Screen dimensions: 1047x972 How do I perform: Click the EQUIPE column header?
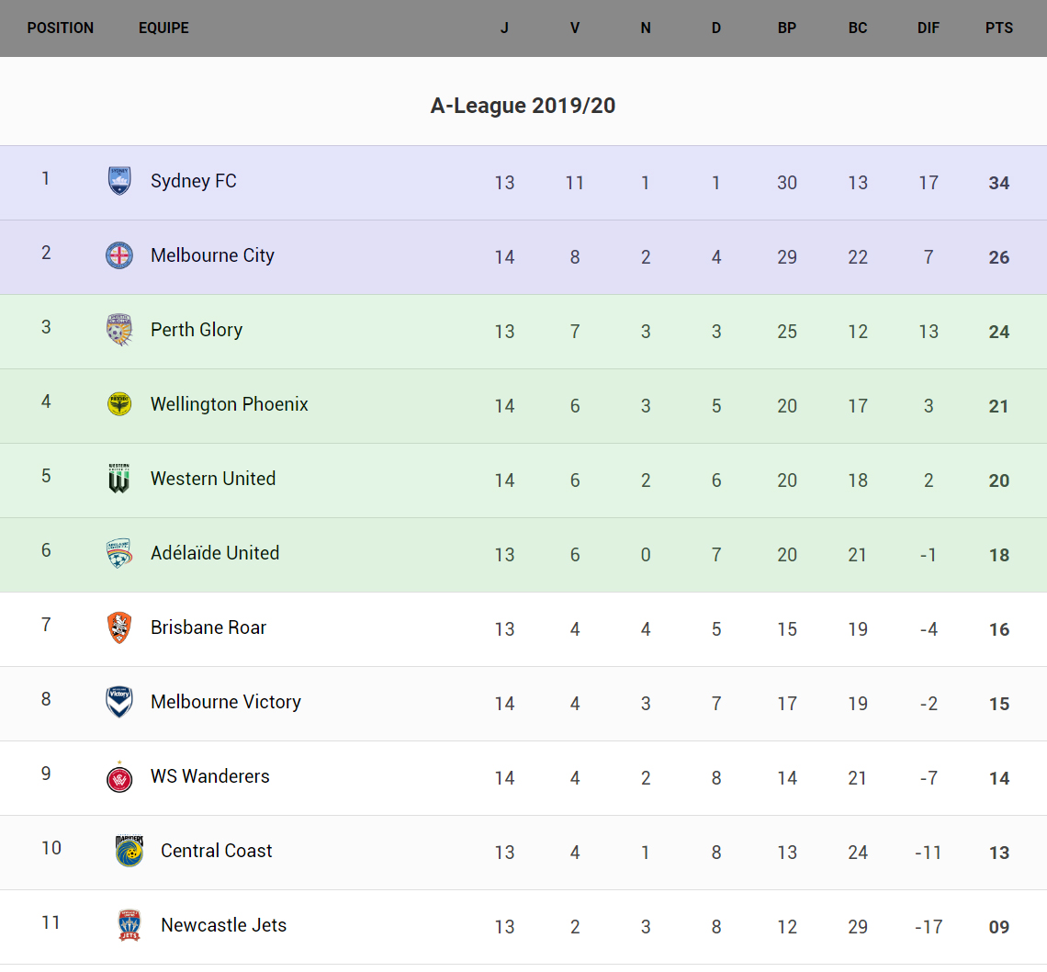pos(163,28)
